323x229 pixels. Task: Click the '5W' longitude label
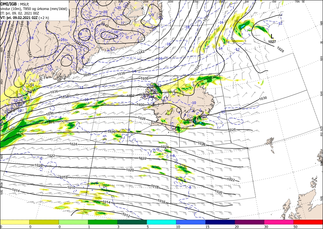pos(247,2)
